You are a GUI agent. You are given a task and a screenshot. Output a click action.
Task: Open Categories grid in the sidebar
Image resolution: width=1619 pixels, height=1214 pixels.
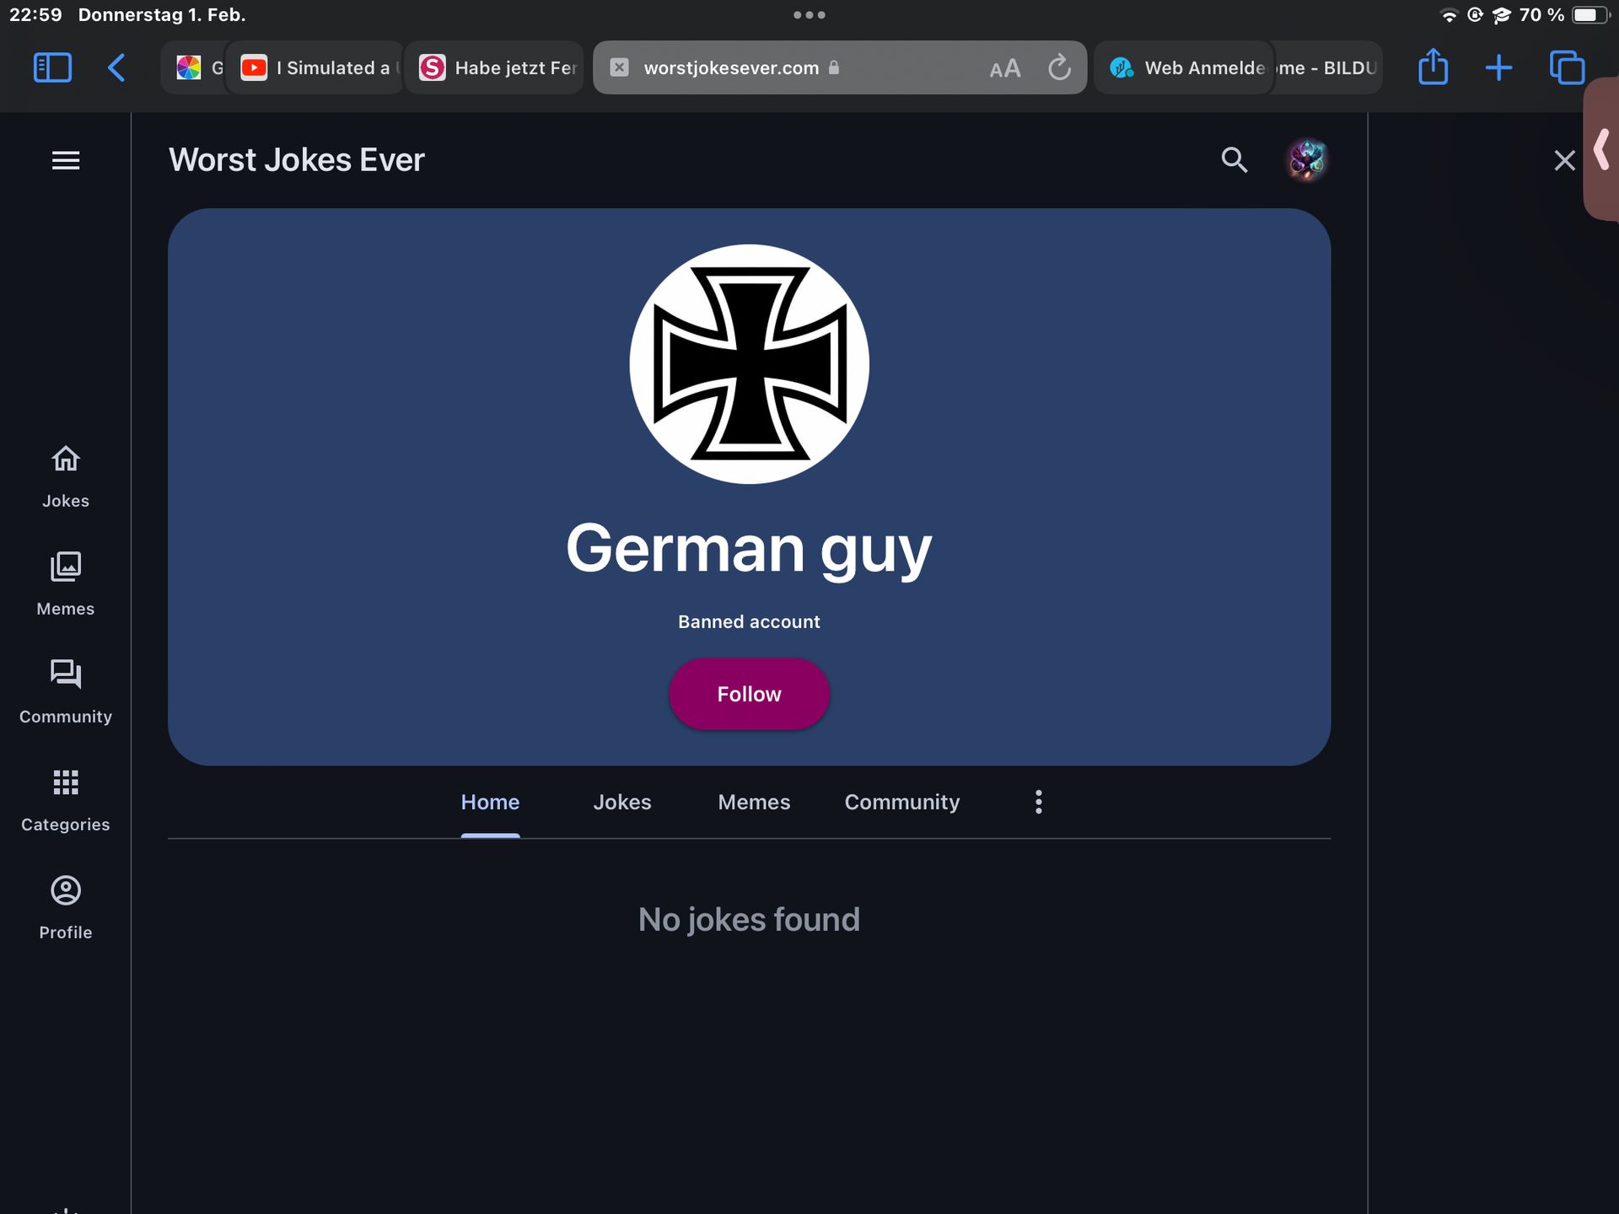pyautogui.click(x=66, y=800)
